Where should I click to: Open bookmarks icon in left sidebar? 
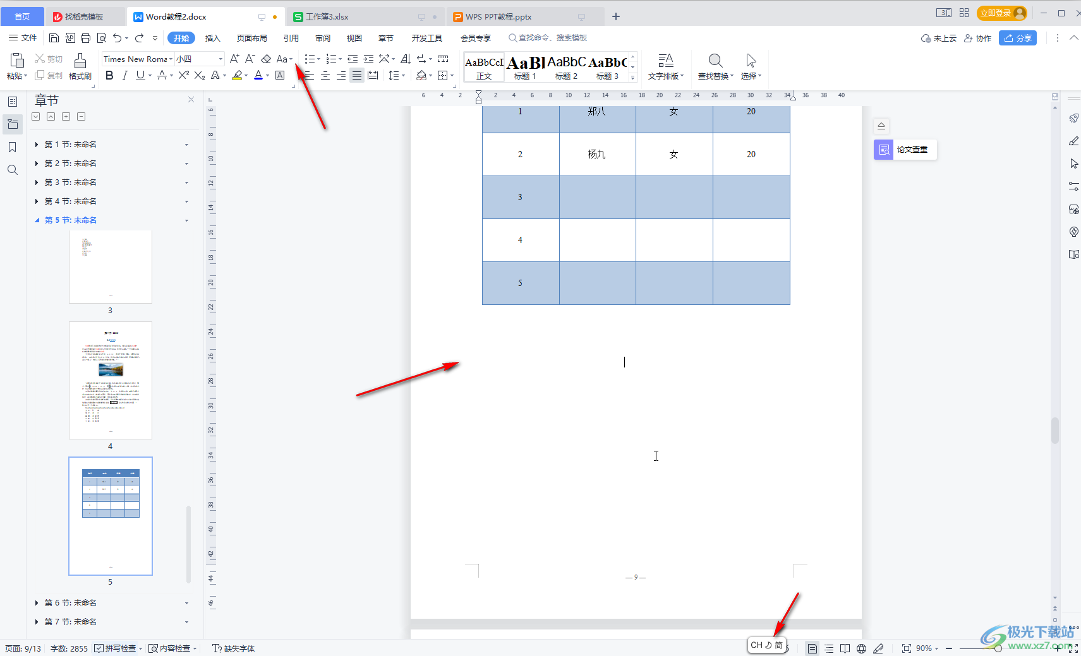pos(13,147)
